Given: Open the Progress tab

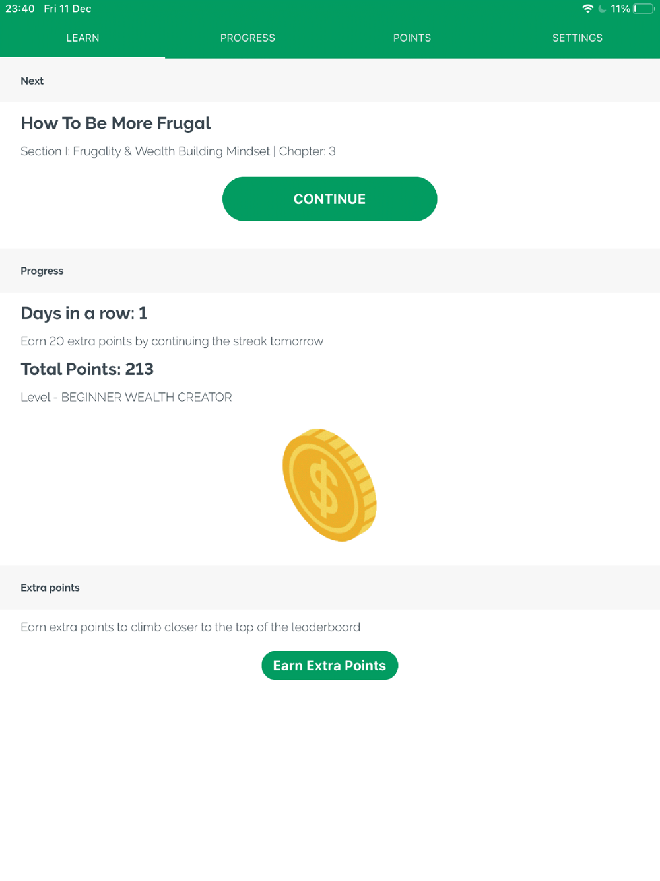Looking at the screenshot, I should [247, 38].
